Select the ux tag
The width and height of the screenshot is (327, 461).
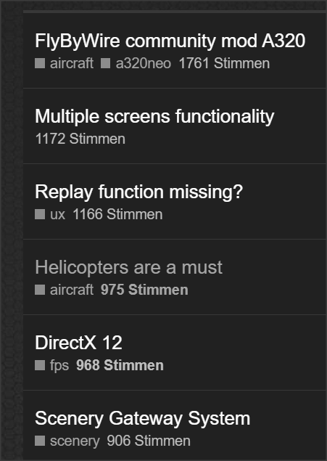click(57, 214)
